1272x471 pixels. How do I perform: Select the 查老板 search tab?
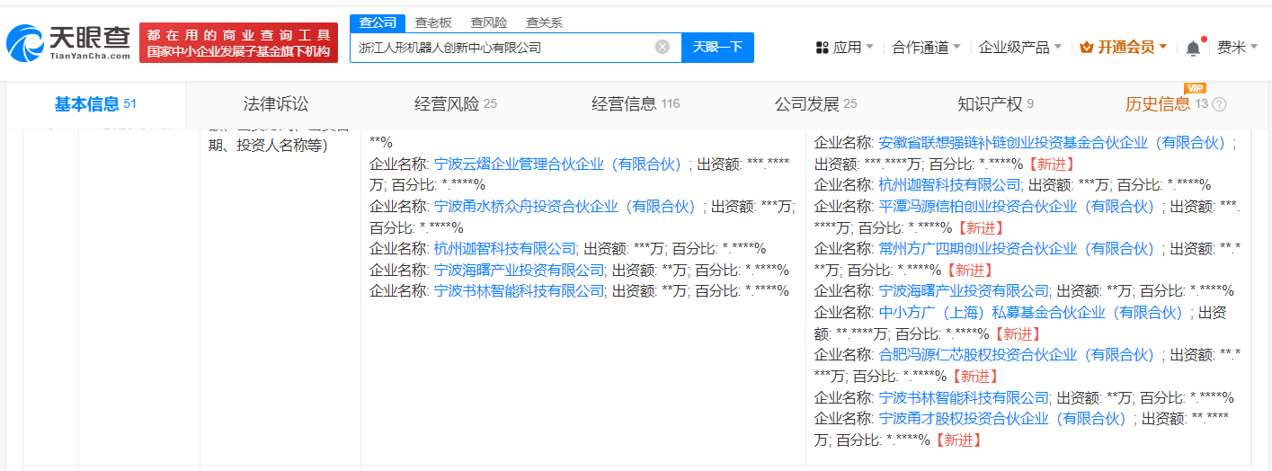coord(433,22)
